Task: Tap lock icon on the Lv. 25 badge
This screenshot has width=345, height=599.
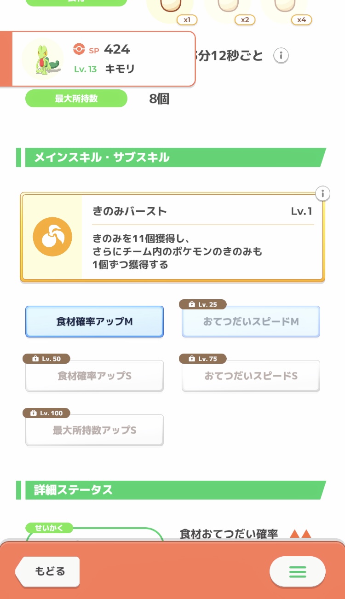Action: (x=192, y=304)
